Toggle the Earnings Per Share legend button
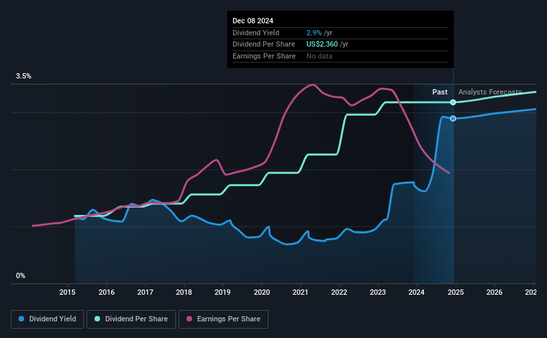The height and width of the screenshot is (338, 547). (x=223, y=319)
